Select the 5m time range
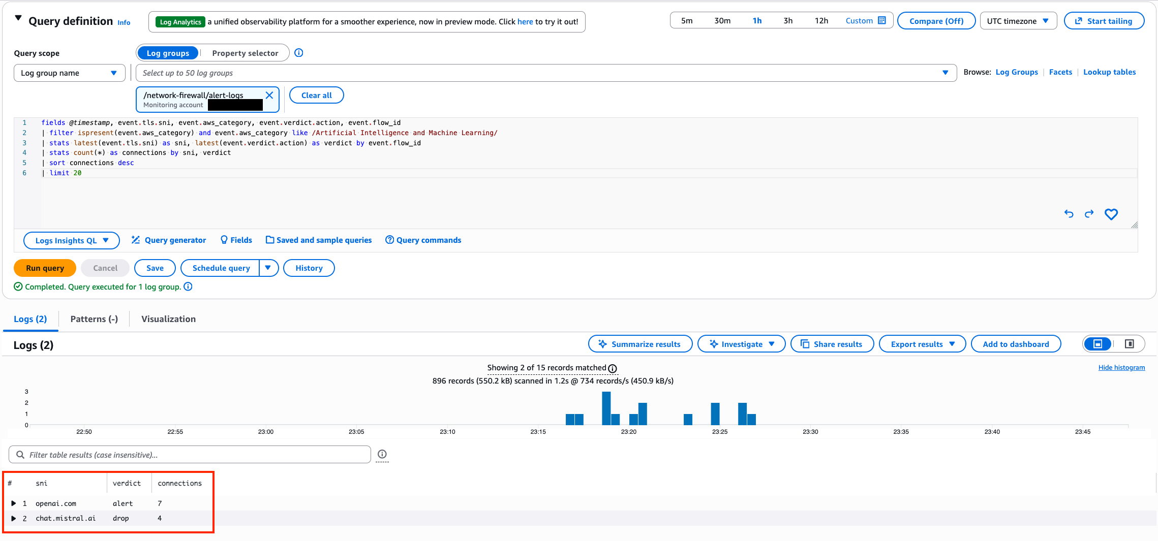The height and width of the screenshot is (541, 1158). [x=687, y=21]
